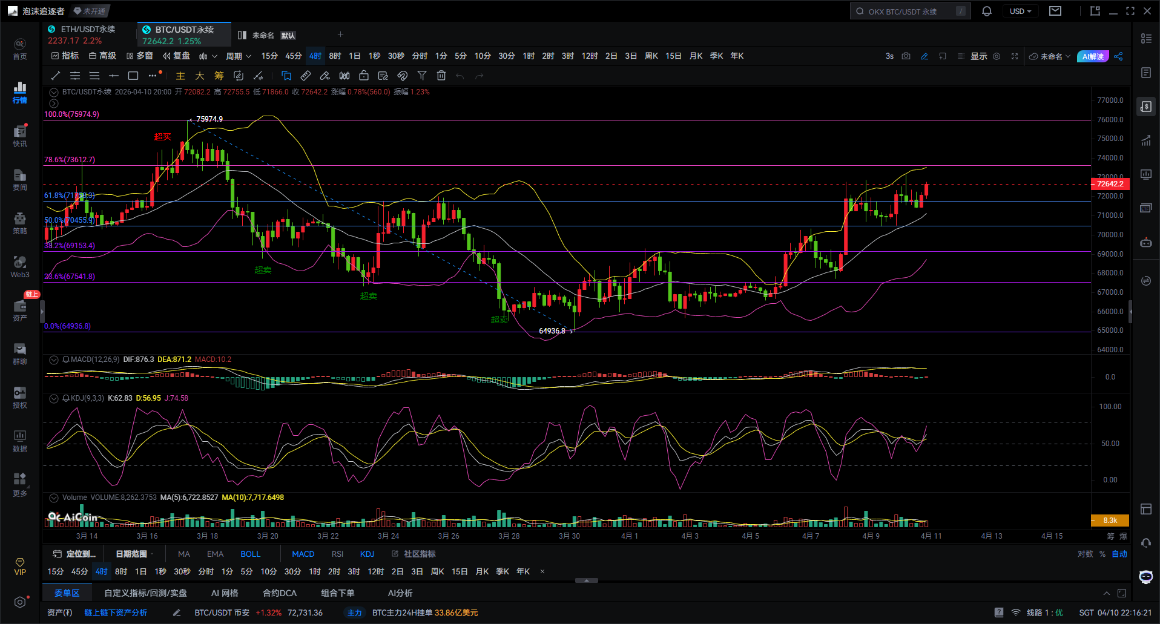Click the share icon beside AI解读
Image resolution: width=1160 pixels, height=624 pixels.
click(1118, 56)
